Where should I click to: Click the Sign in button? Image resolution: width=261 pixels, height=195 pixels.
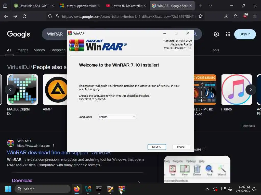point(245,34)
